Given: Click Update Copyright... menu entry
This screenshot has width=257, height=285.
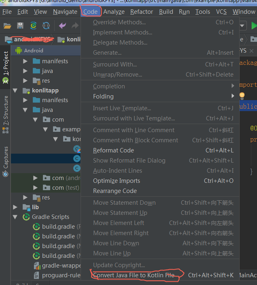Looking at the screenshot, I should click(160, 265).
